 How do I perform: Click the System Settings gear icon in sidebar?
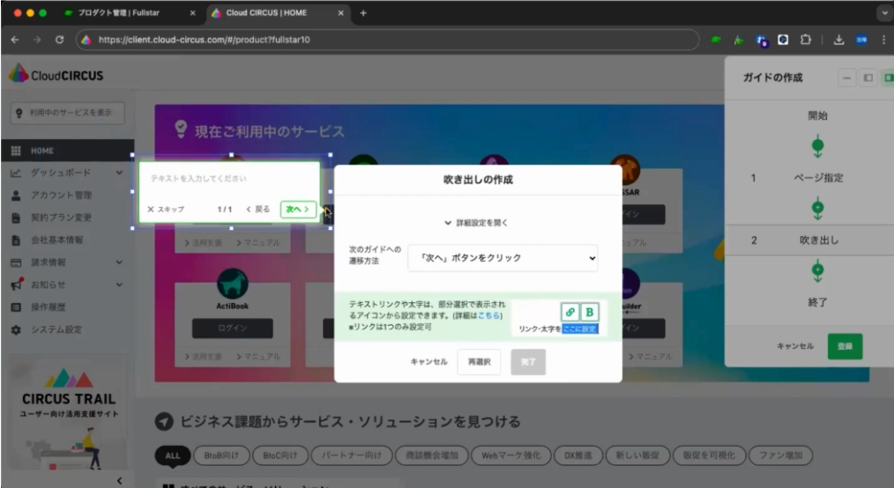pyautogui.click(x=16, y=329)
